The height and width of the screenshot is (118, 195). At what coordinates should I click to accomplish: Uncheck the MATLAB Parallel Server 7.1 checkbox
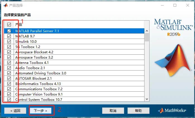(9, 31)
